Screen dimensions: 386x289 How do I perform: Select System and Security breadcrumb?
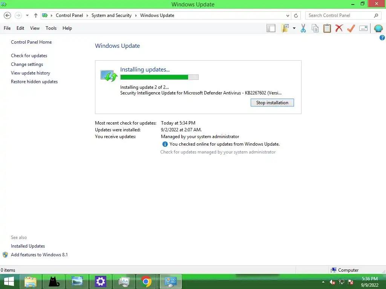[112, 15]
